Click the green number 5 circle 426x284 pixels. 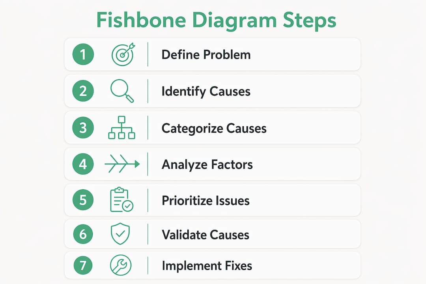[83, 200]
